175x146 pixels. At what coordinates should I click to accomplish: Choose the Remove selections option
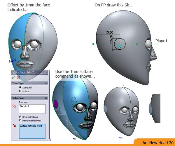20,120
